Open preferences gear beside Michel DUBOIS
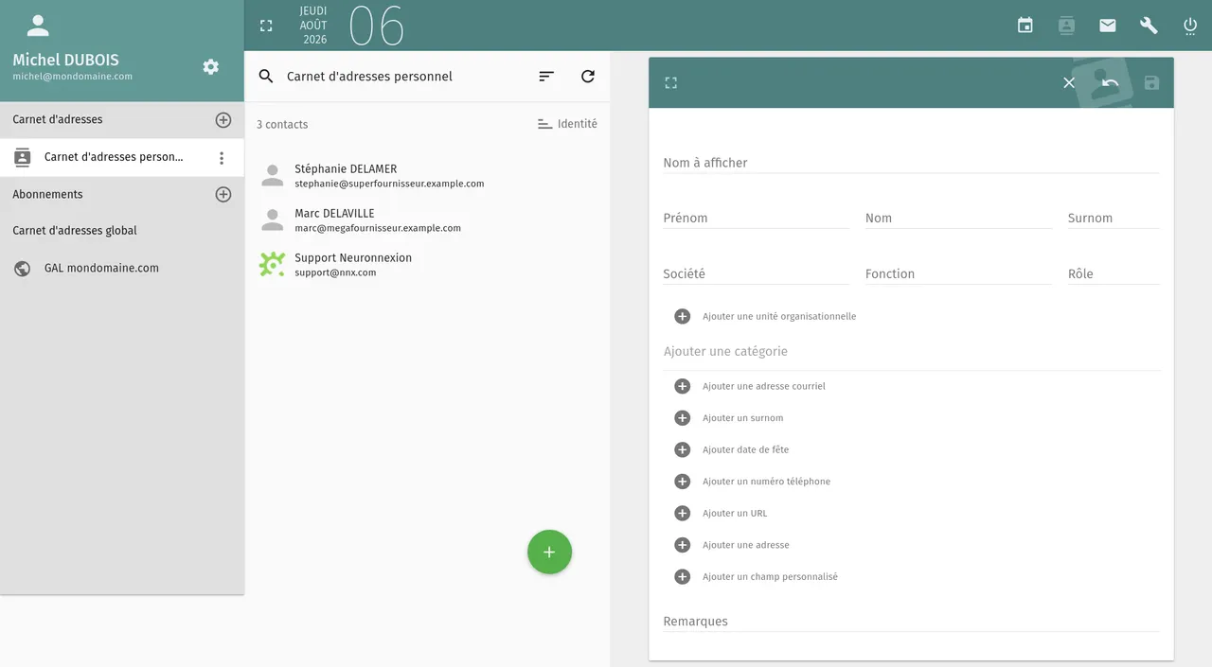Image resolution: width=1212 pixels, height=667 pixels. pyautogui.click(x=211, y=67)
